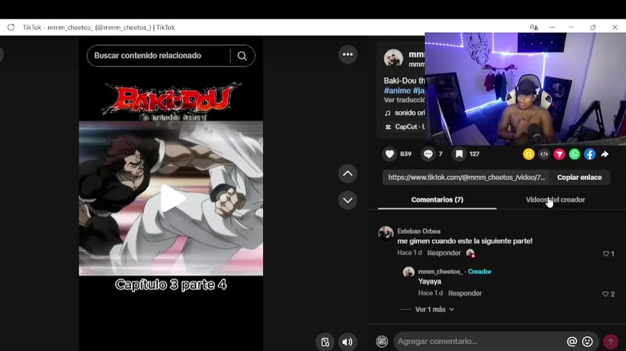
Task: Go to next video with down arrow
Action: [x=348, y=200]
